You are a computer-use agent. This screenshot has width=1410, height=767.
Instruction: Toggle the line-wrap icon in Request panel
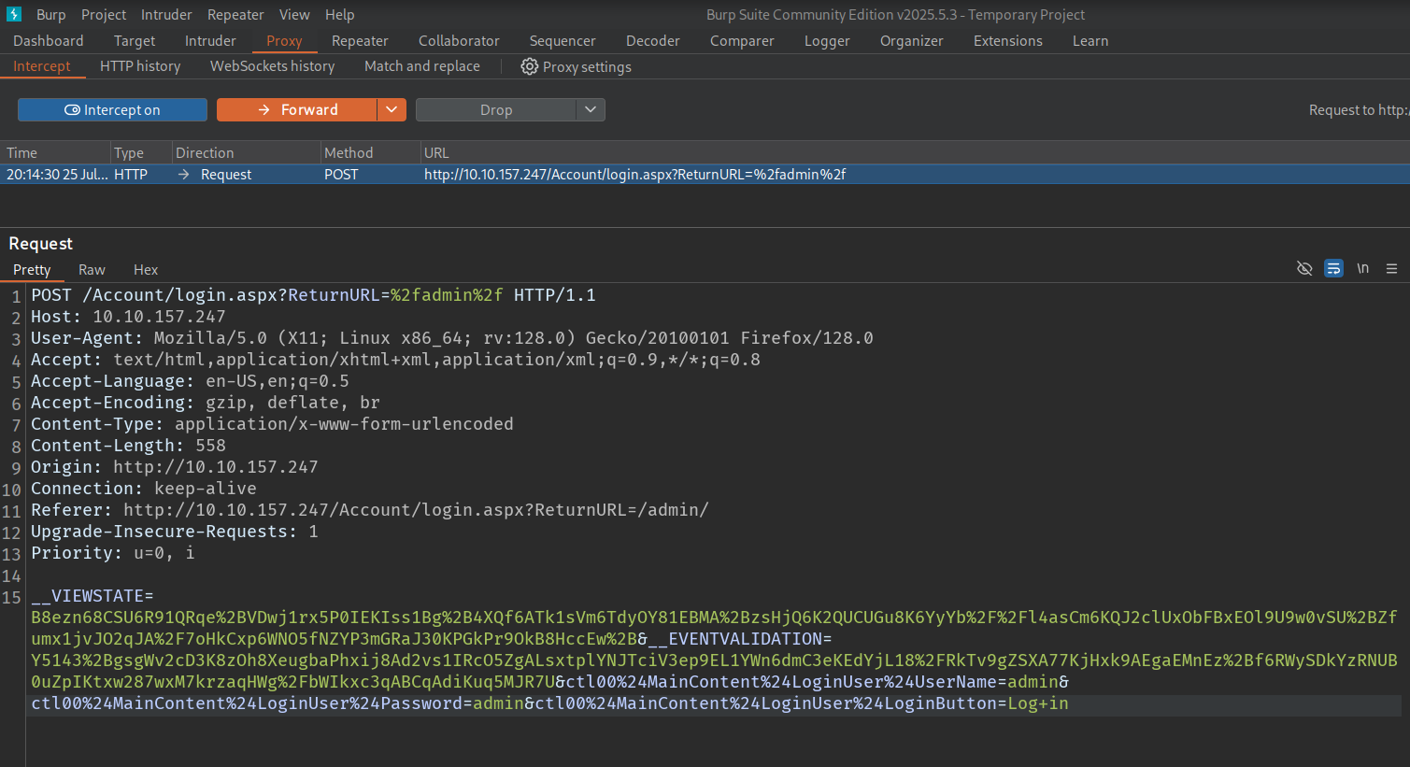[x=1333, y=269]
